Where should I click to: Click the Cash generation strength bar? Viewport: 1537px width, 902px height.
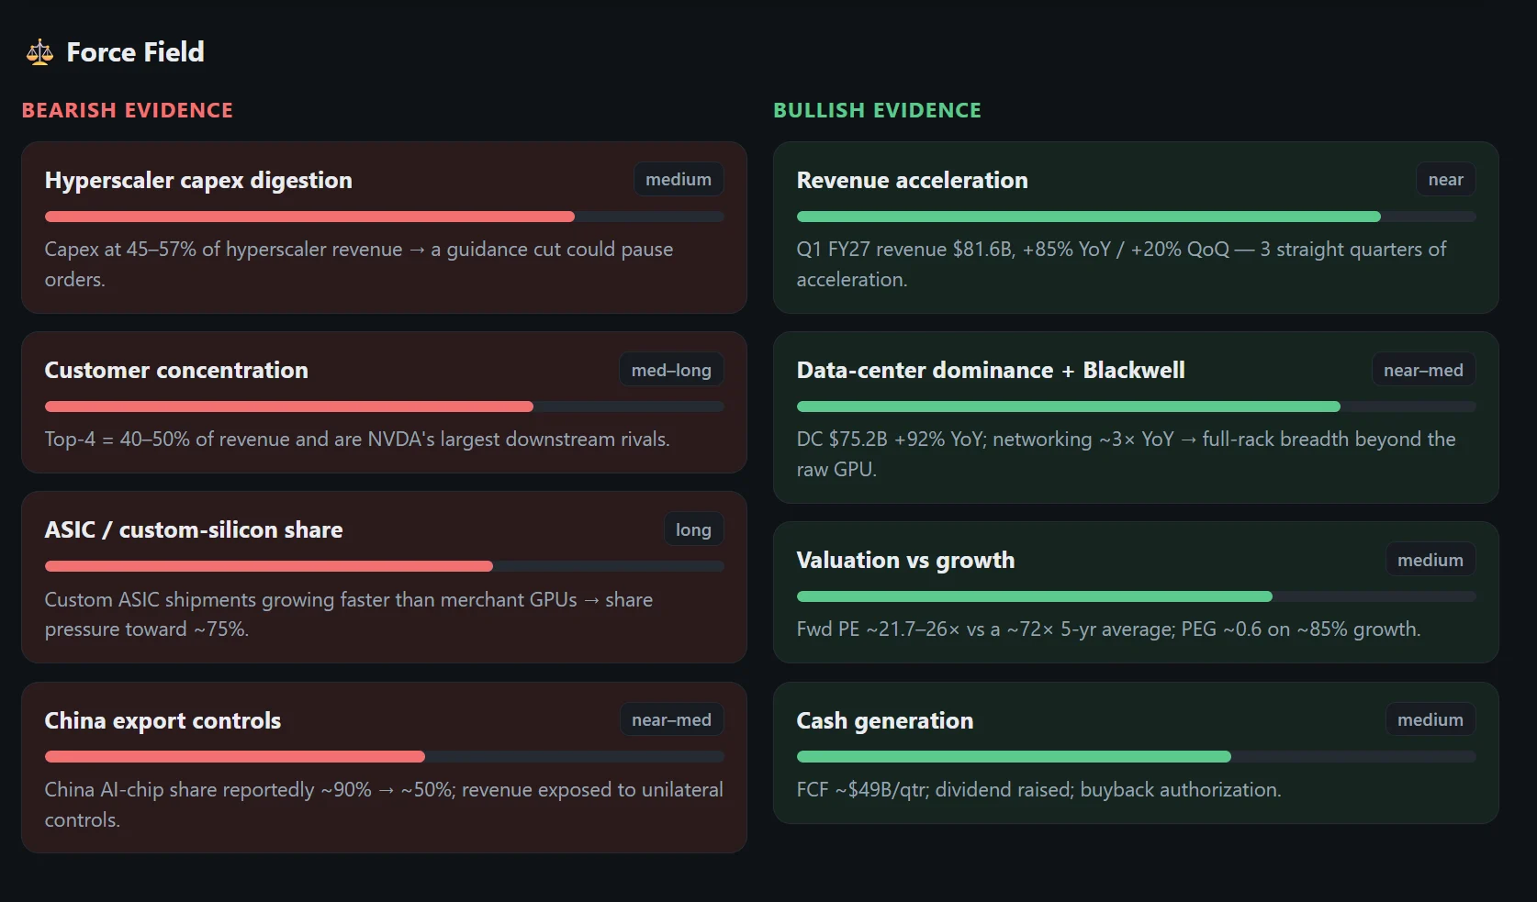[x=1136, y=757]
